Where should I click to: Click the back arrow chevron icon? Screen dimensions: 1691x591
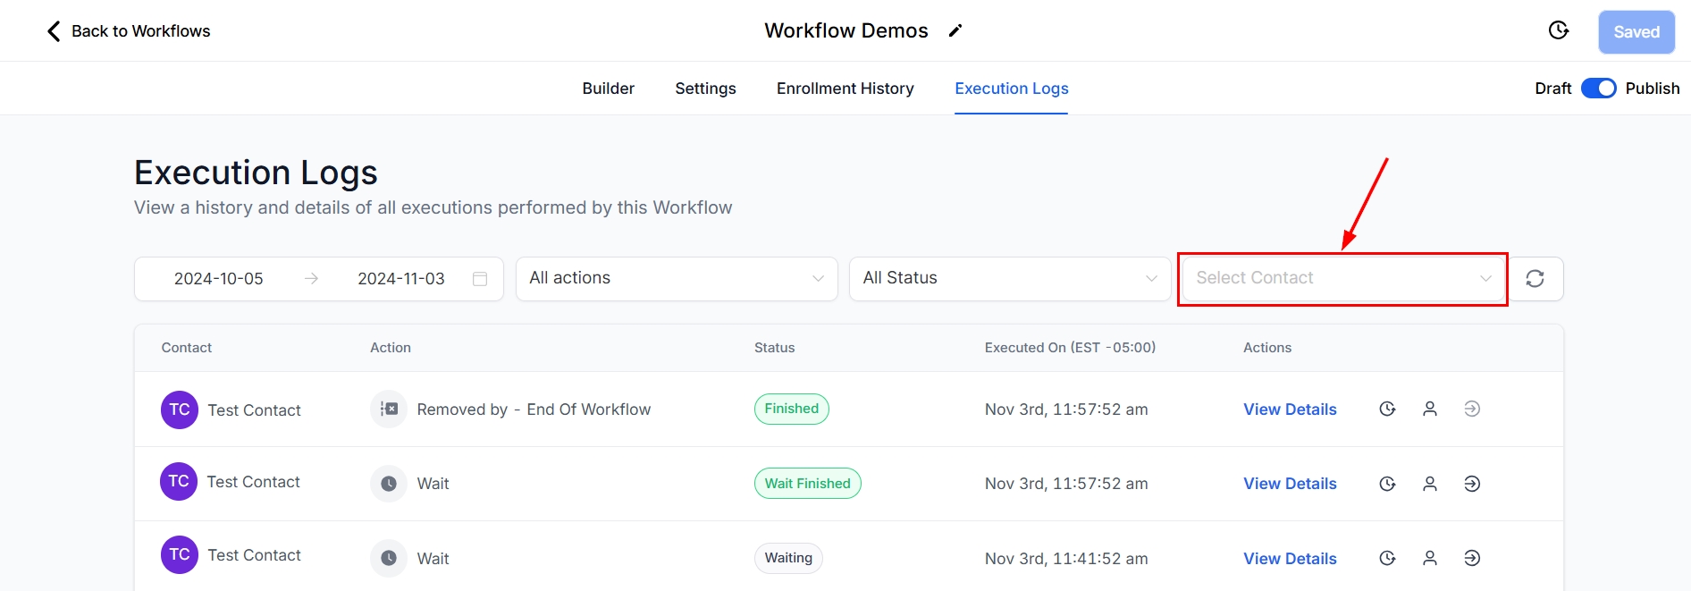pyautogui.click(x=54, y=31)
